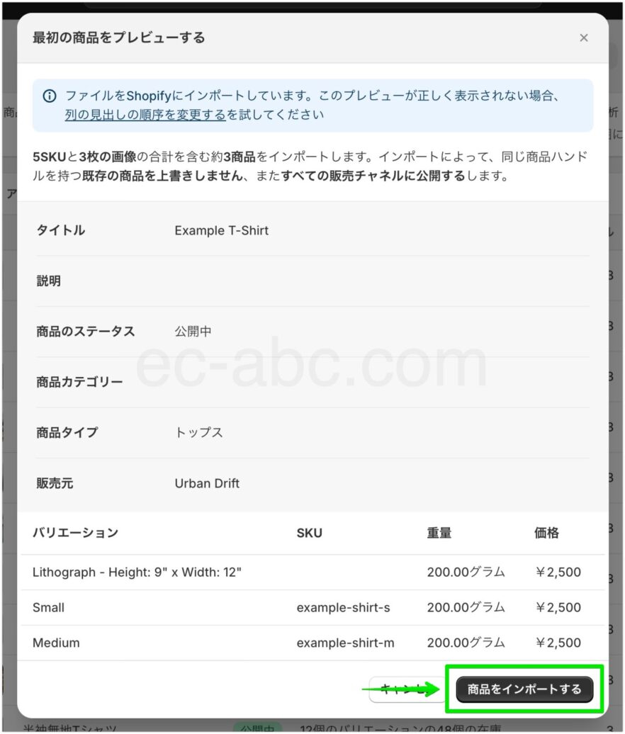Select the modal title 最初の商品をプレビューする
Image resolution: width=625 pixels, height=734 pixels.
point(117,38)
